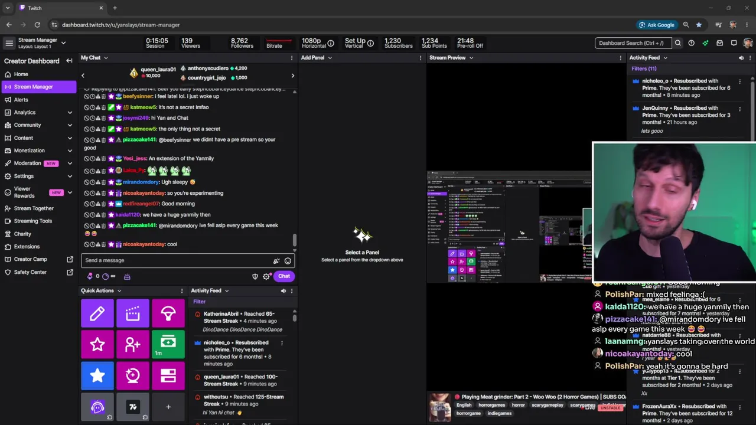Open the Stream Manager layout dropdown

[x=63, y=43]
